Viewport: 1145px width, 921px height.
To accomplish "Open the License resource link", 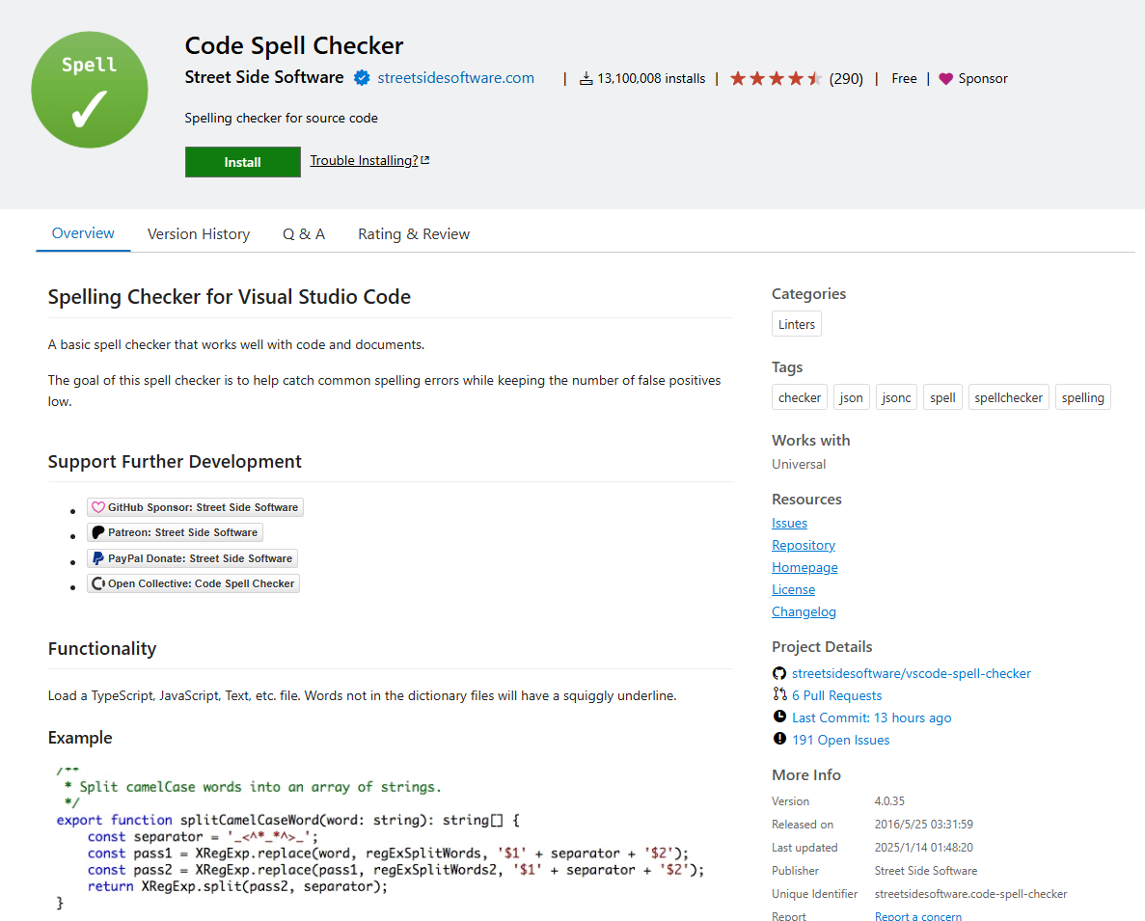I will 793,589.
